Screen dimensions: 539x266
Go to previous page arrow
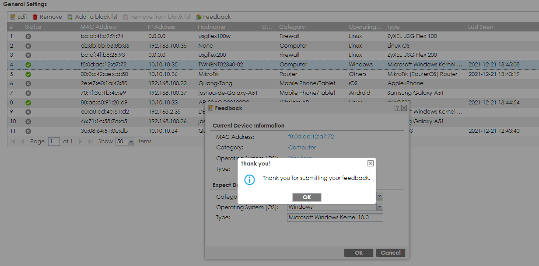pyautogui.click(x=22, y=142)
